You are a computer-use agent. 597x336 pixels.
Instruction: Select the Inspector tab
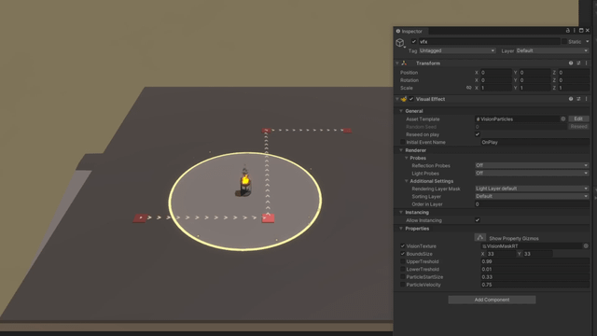pyautogui.click(x=410, y=31)
